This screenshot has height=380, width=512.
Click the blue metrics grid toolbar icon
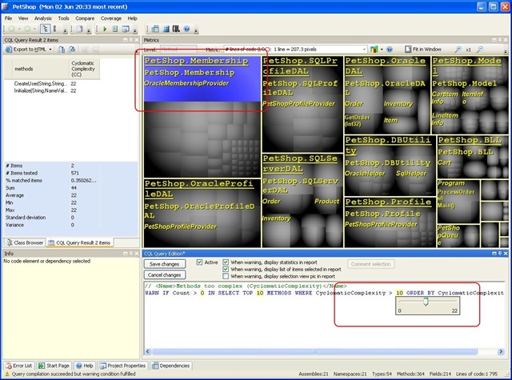[166, 29]
